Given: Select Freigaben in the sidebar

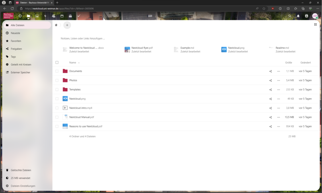Looking at the screenshot, I should 27,49.
